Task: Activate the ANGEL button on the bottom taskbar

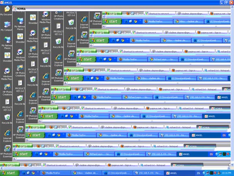Action: 179,173
